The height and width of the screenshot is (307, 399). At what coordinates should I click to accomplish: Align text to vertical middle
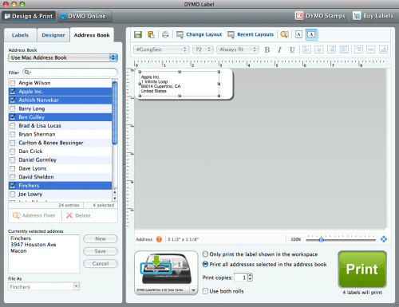[371, 49]
